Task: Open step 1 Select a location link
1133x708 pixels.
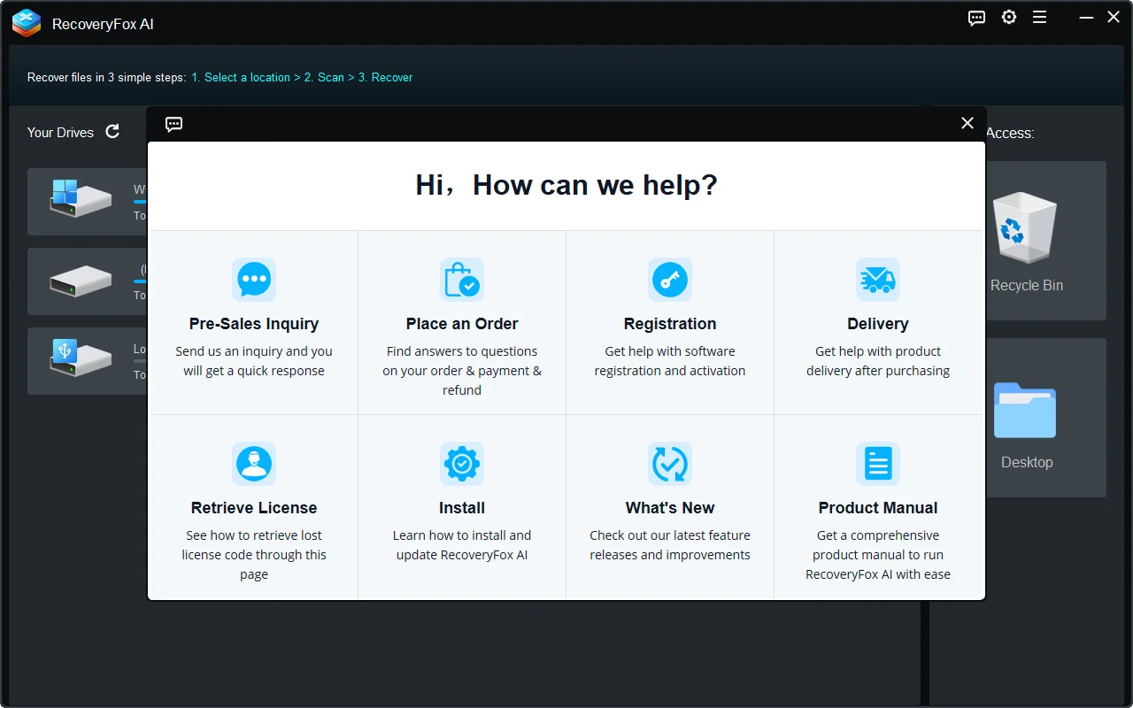Action: (241, 77)
